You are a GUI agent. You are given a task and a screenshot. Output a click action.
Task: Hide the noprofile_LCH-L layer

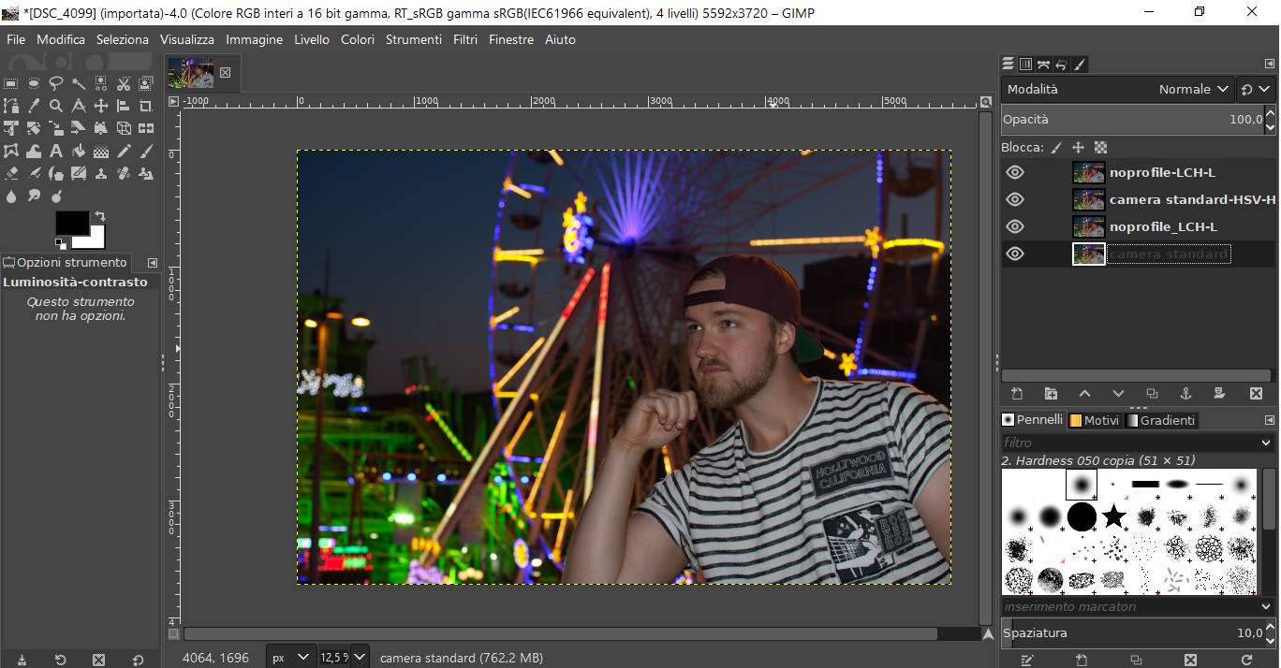(1015, 226)
